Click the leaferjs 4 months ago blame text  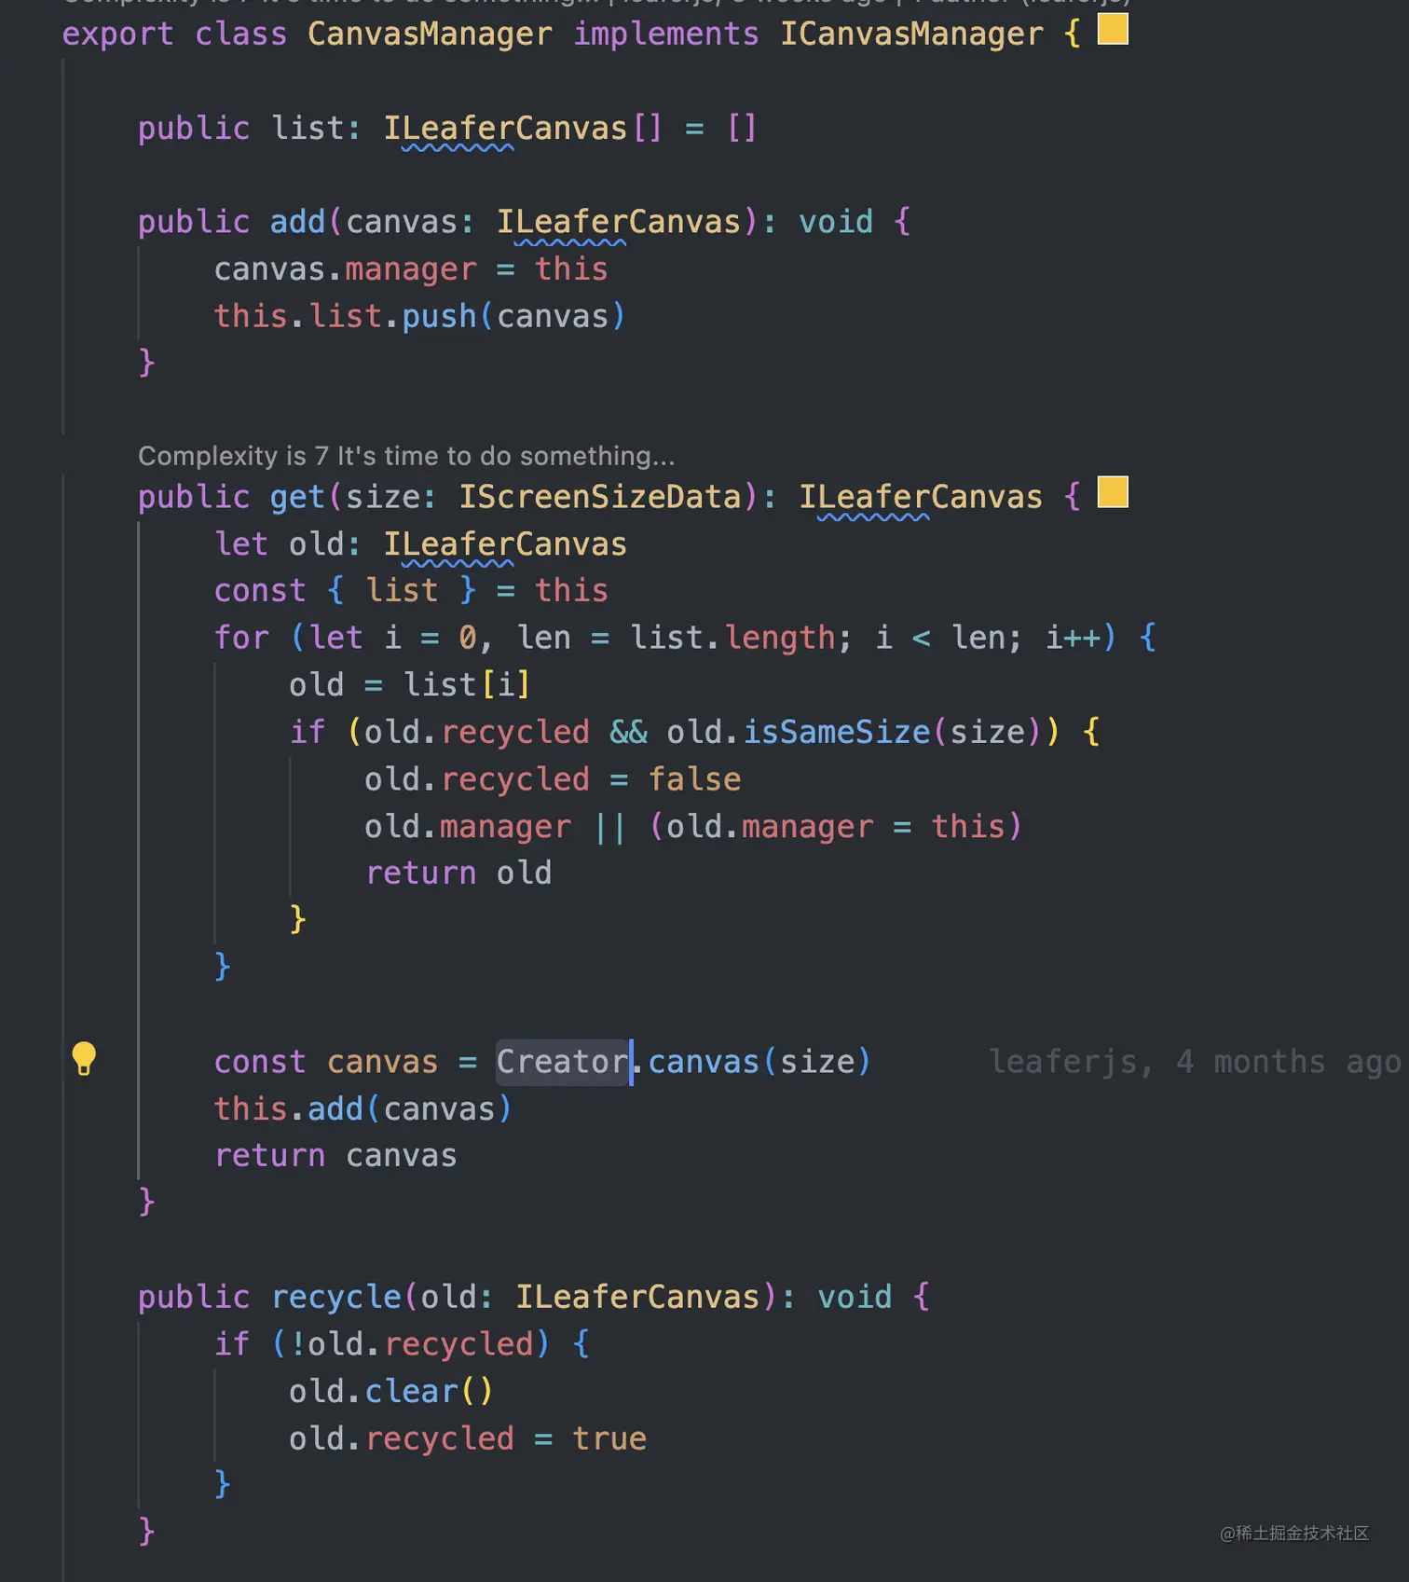(1195, 1062)
